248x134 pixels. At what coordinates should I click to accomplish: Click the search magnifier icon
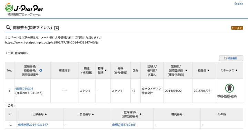tap(8, 28)
